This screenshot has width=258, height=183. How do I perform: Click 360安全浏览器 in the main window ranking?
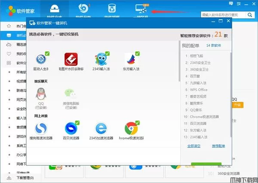click(229, 174)
